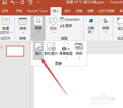Click the 加载项 add-ins icon
Screen dimensions: 123x108
click(91, 21)
